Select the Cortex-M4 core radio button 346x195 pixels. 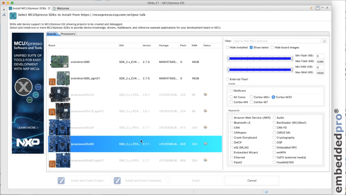(231, 102)
